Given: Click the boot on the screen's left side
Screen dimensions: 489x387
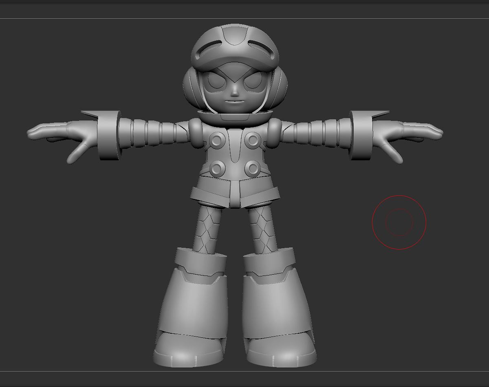Looking at the screenshot, I should pos(192,308).
